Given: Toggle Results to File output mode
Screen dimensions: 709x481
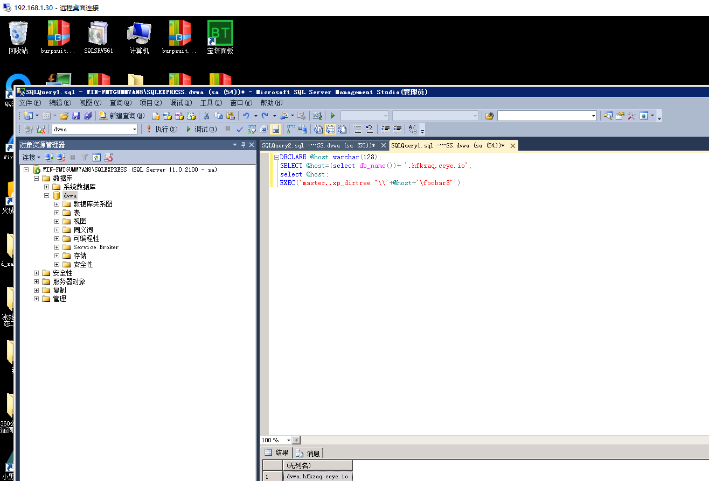Looking at the screenshot, I should click(x=342, y=129).
